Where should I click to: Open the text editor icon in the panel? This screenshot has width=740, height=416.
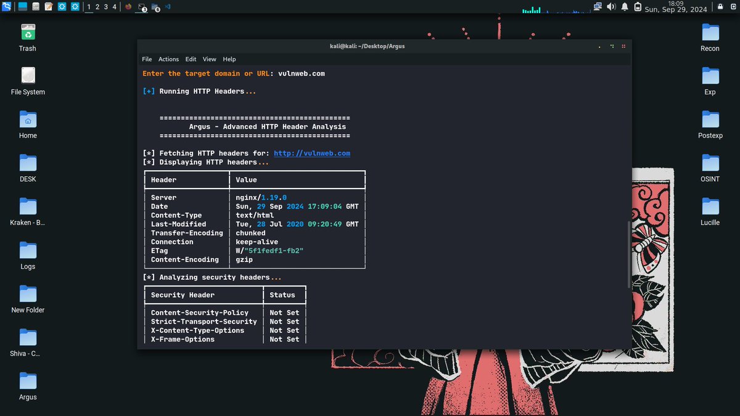coord(47,6)
